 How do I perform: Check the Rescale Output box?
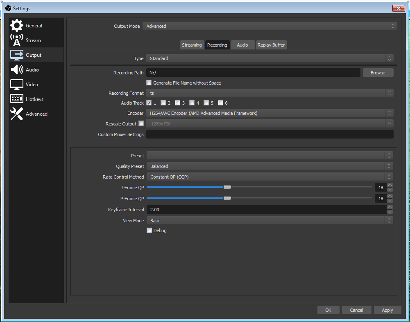click(x=141, y=123)
